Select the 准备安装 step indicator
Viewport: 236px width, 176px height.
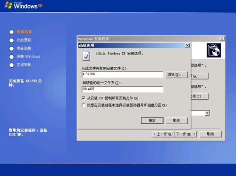pos(11,48)
